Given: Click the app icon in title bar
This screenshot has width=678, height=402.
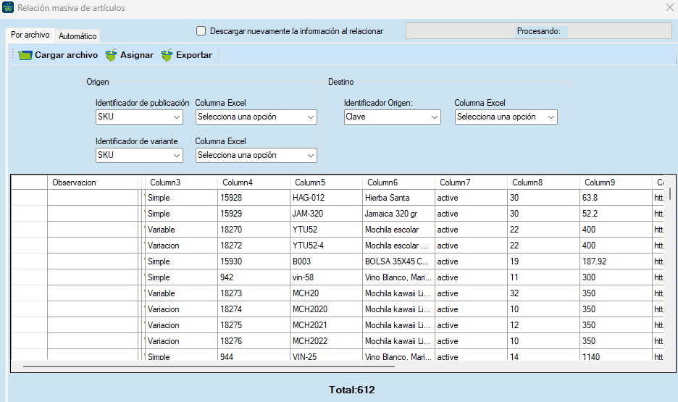Looking at the screenshot, I should pyautogui.click(x=8, y=8).
